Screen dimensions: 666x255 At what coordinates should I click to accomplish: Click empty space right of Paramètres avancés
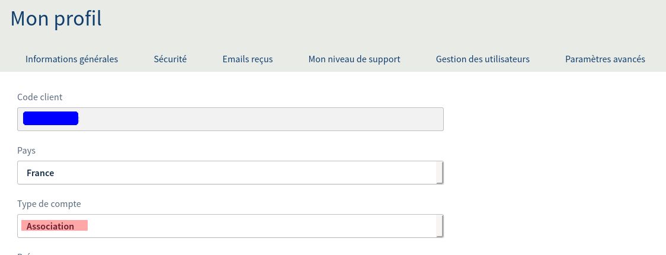pyautogui.click(x=658, y=59)
